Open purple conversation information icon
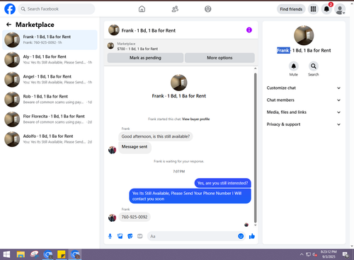Image resolution: width=354 pixels, height=260 pixels. click(x=249, y=30)
